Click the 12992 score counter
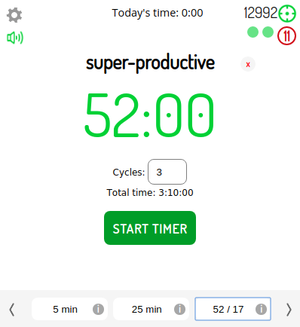The image size is (300, 327). (x=261, y=13)
